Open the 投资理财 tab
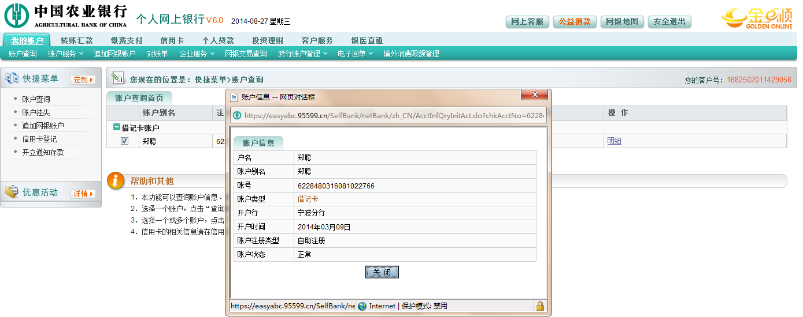The image size is (803, 317). (267, 40)
